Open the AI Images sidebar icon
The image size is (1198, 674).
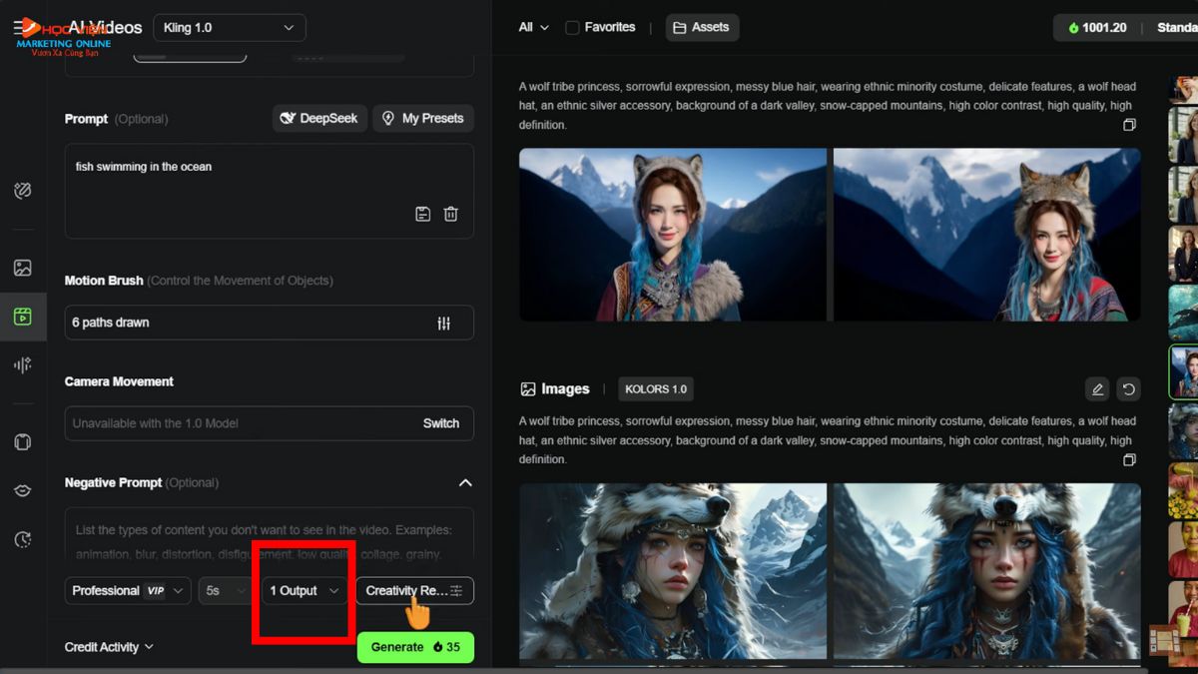[x=23, y=268]
